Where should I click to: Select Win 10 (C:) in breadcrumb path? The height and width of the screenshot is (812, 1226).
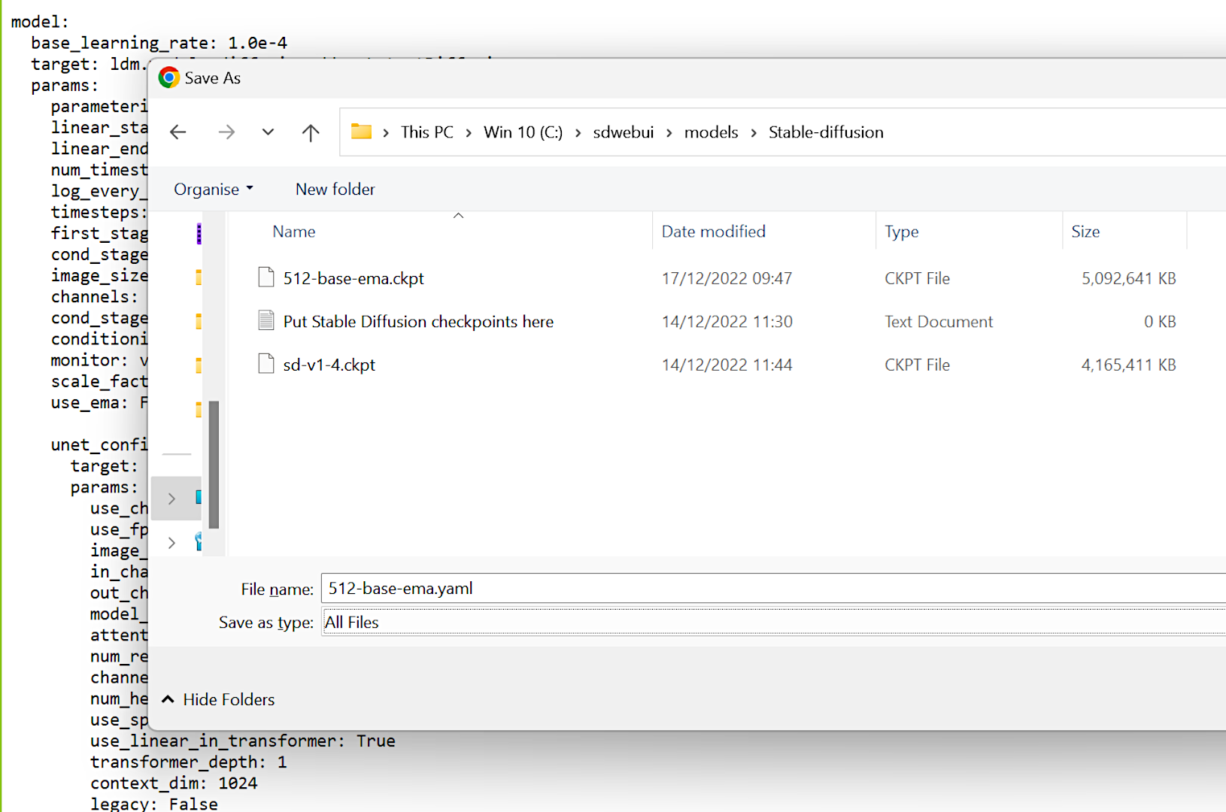tap(523, 132)
